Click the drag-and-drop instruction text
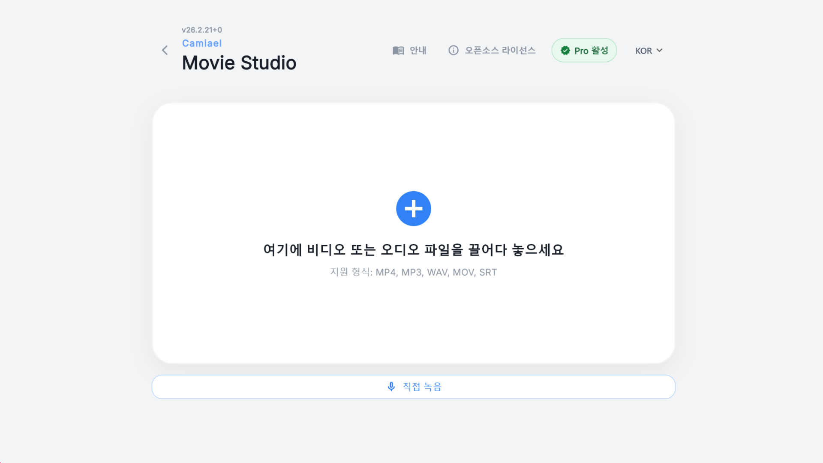The width and height of the screenshot is (823, 463). tap(413, 250)
